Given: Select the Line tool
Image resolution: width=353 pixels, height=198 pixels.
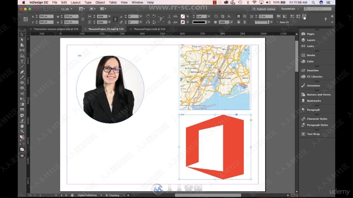Looking at the screenshot, I should 22,67.
